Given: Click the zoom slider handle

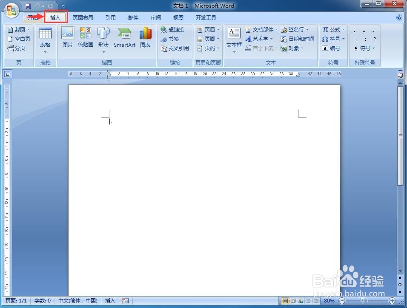Looking at the screenshot, I should pos(363,300).
